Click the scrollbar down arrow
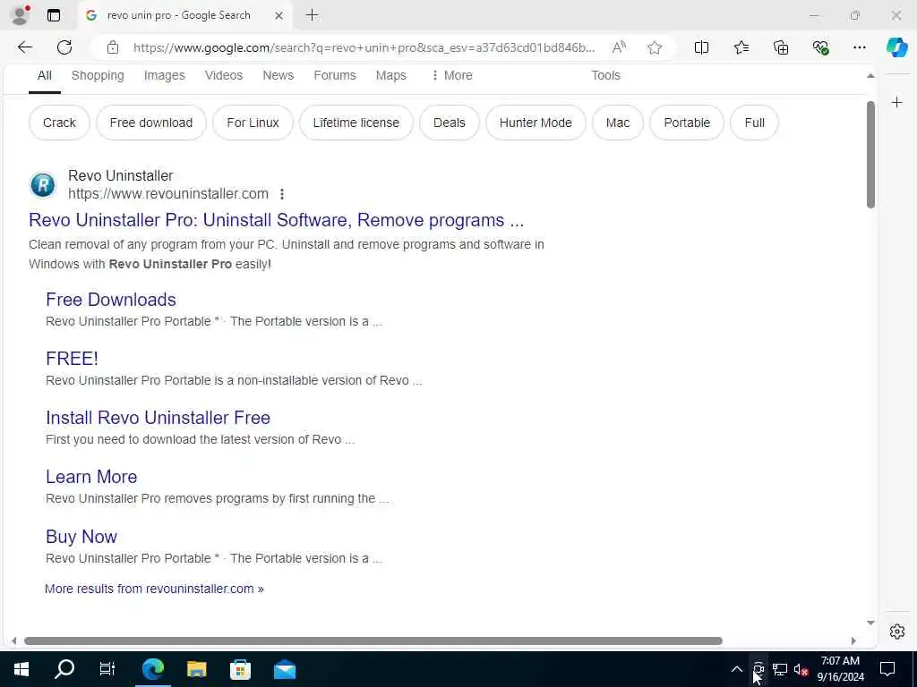 (x=870, y=623)
